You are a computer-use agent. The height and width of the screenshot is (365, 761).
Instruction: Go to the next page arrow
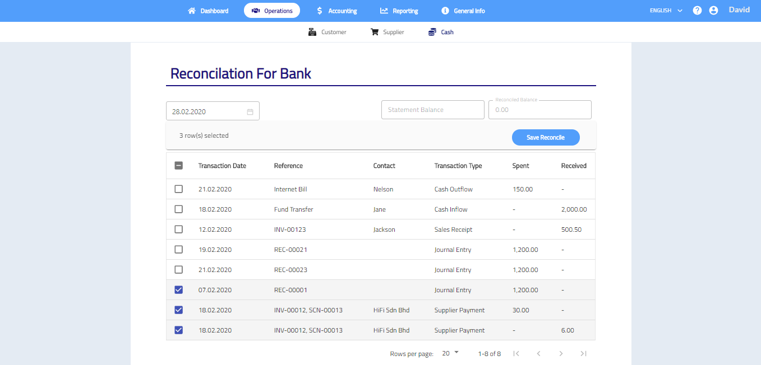(x=561, y=354)
